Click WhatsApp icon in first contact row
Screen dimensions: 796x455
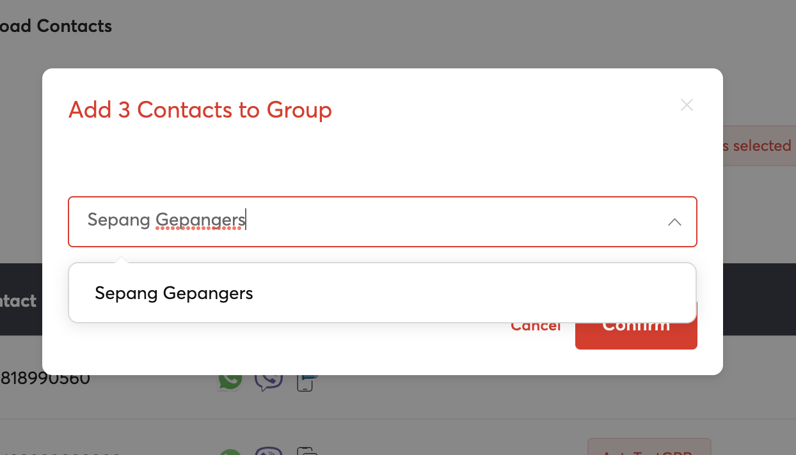pos(230,380)
